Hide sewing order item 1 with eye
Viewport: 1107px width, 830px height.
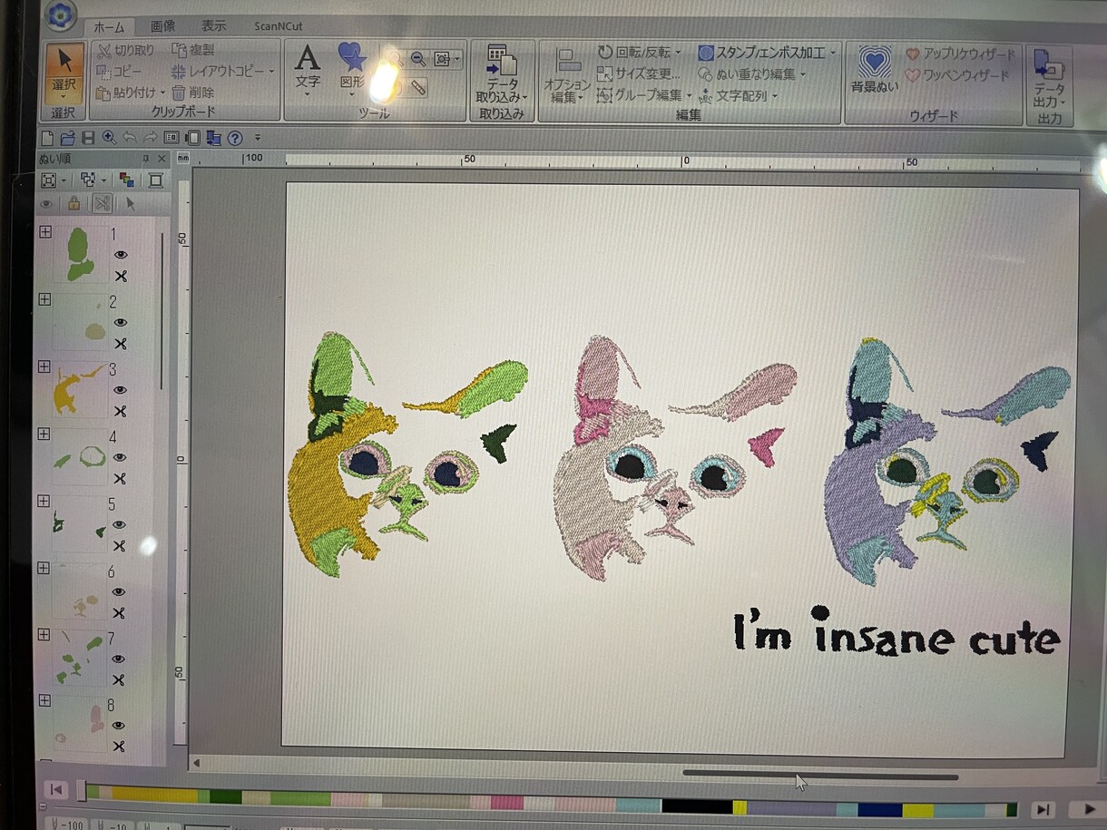(121, 255)
